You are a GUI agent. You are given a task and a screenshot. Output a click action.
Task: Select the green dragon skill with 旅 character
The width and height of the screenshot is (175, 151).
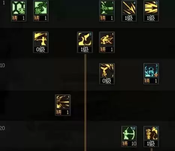[x=41, y=8]
